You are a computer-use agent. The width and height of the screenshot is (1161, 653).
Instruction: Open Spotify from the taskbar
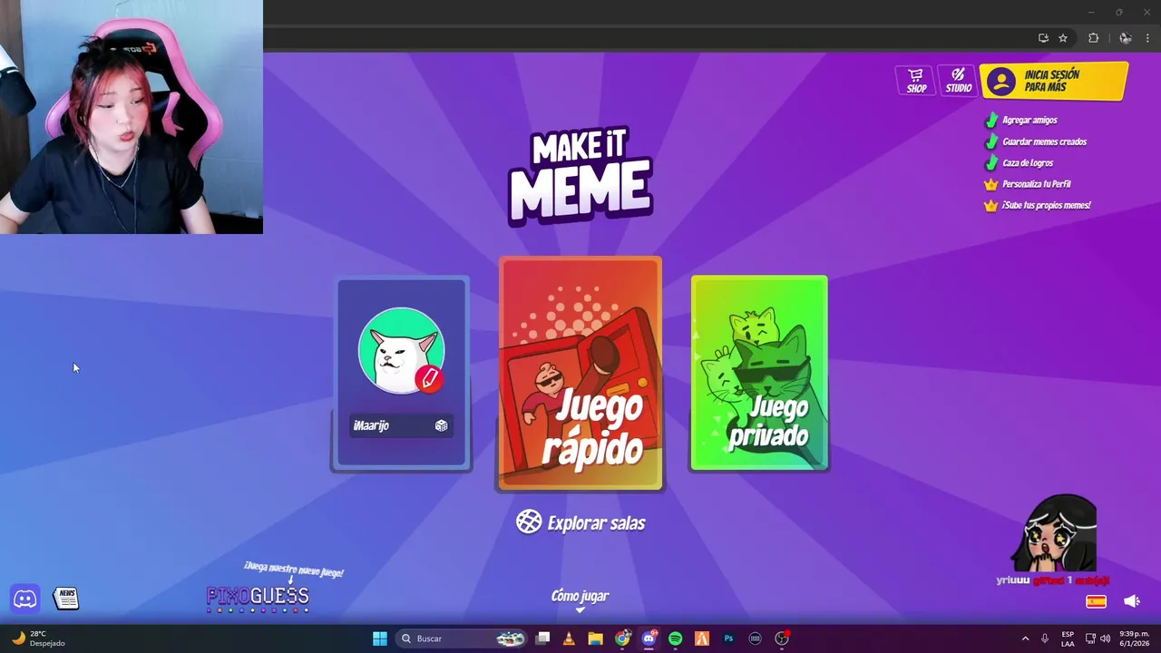click(x=675, y=638)
